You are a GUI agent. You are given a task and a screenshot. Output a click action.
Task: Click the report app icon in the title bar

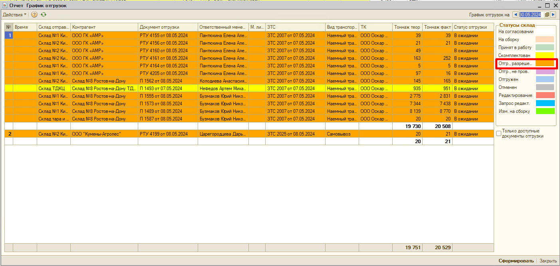click(5, 6)
